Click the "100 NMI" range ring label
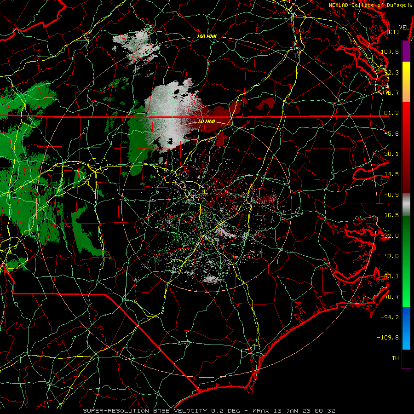414x414 pixels. 207,36
